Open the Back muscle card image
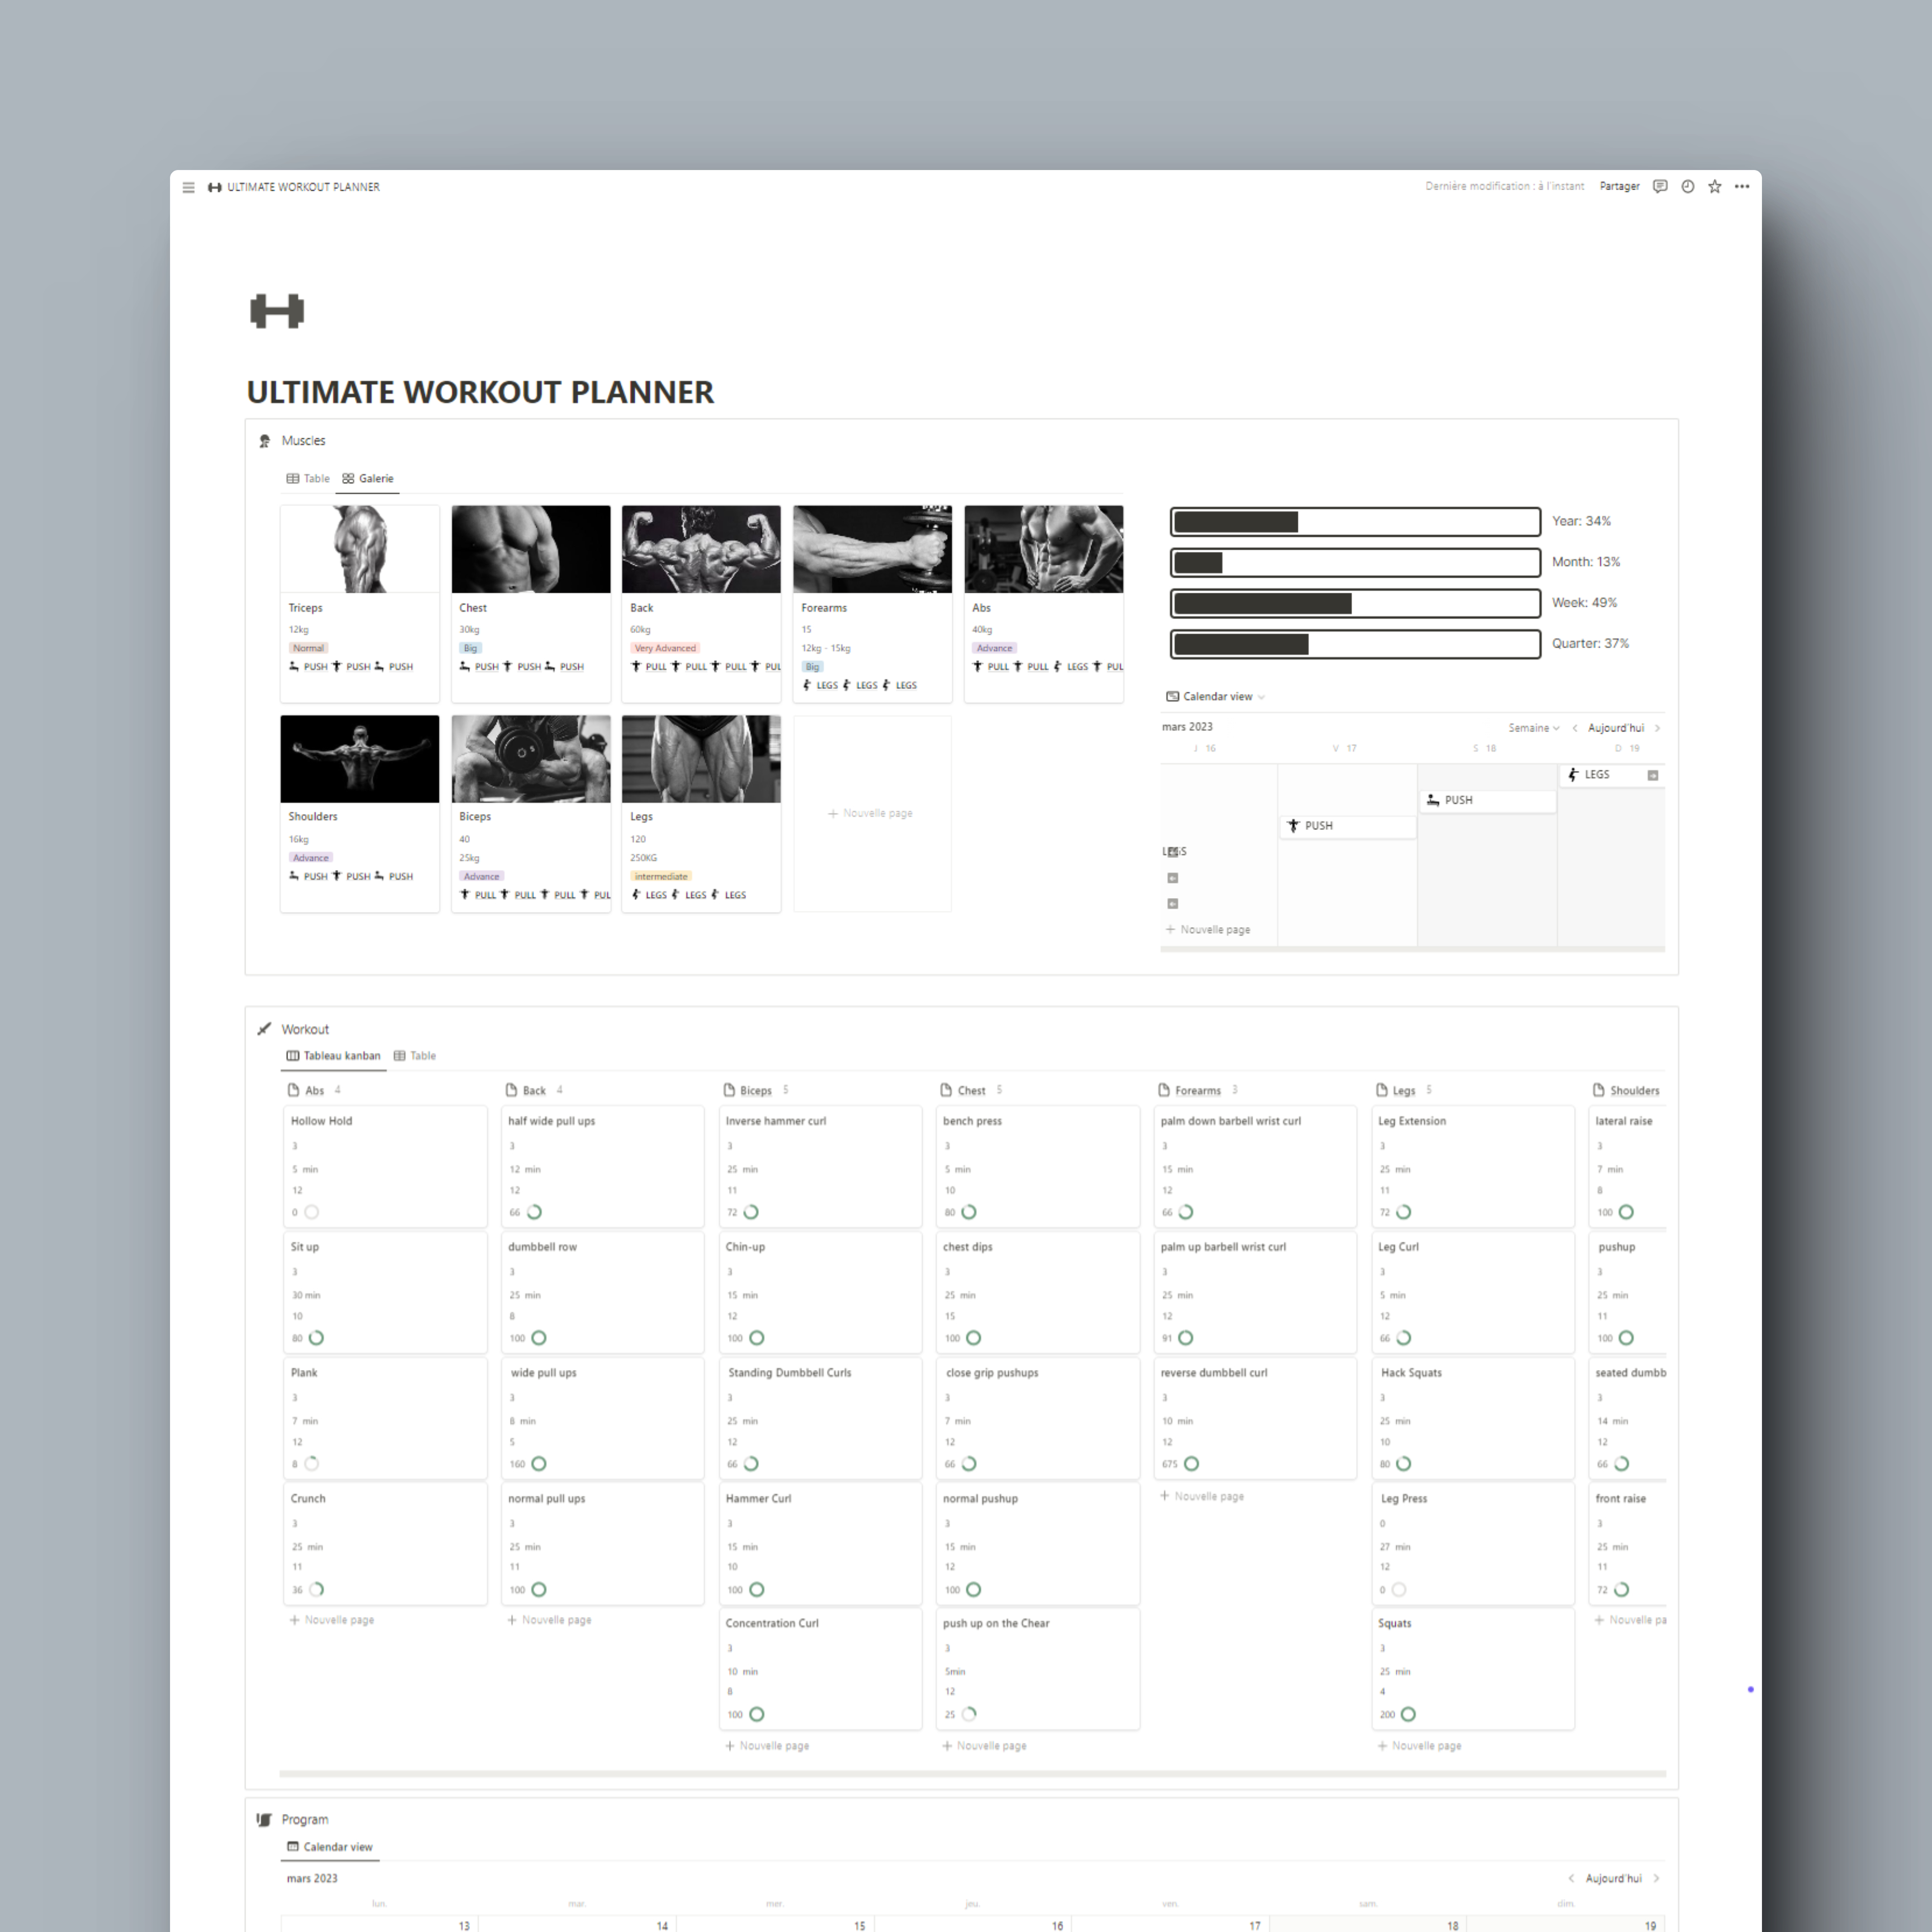Viewport: 1932px width, 1932px height. [x=701, y=549]
